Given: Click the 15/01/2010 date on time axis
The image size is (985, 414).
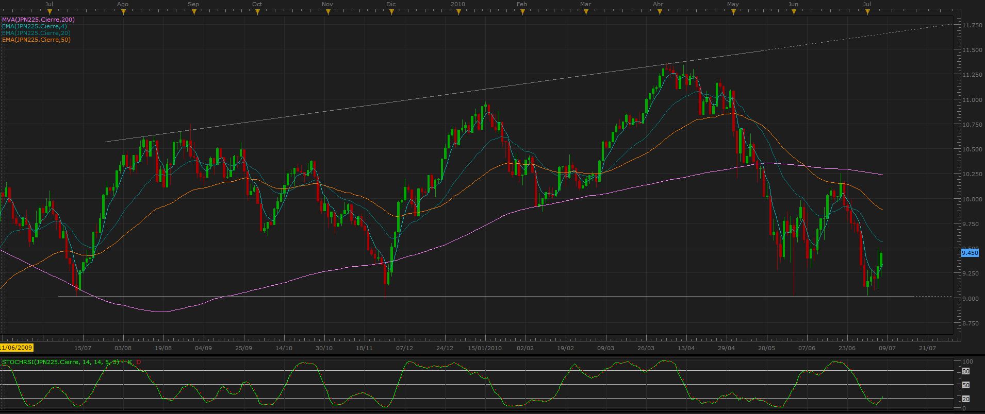Looking at the screenshot, I should point(484,348).
